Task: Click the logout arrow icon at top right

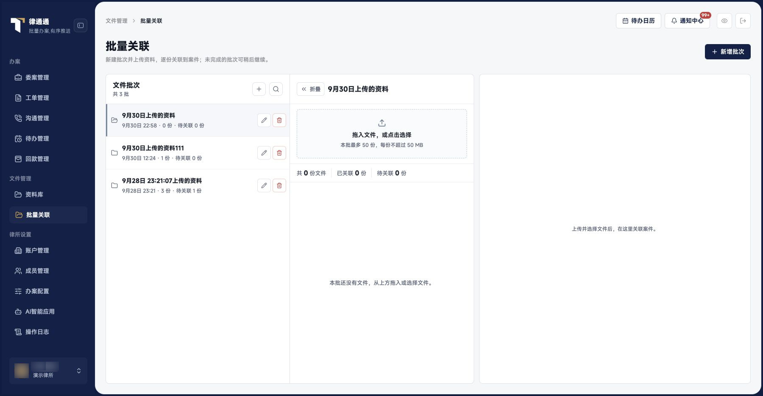Action: pos(743,21)
